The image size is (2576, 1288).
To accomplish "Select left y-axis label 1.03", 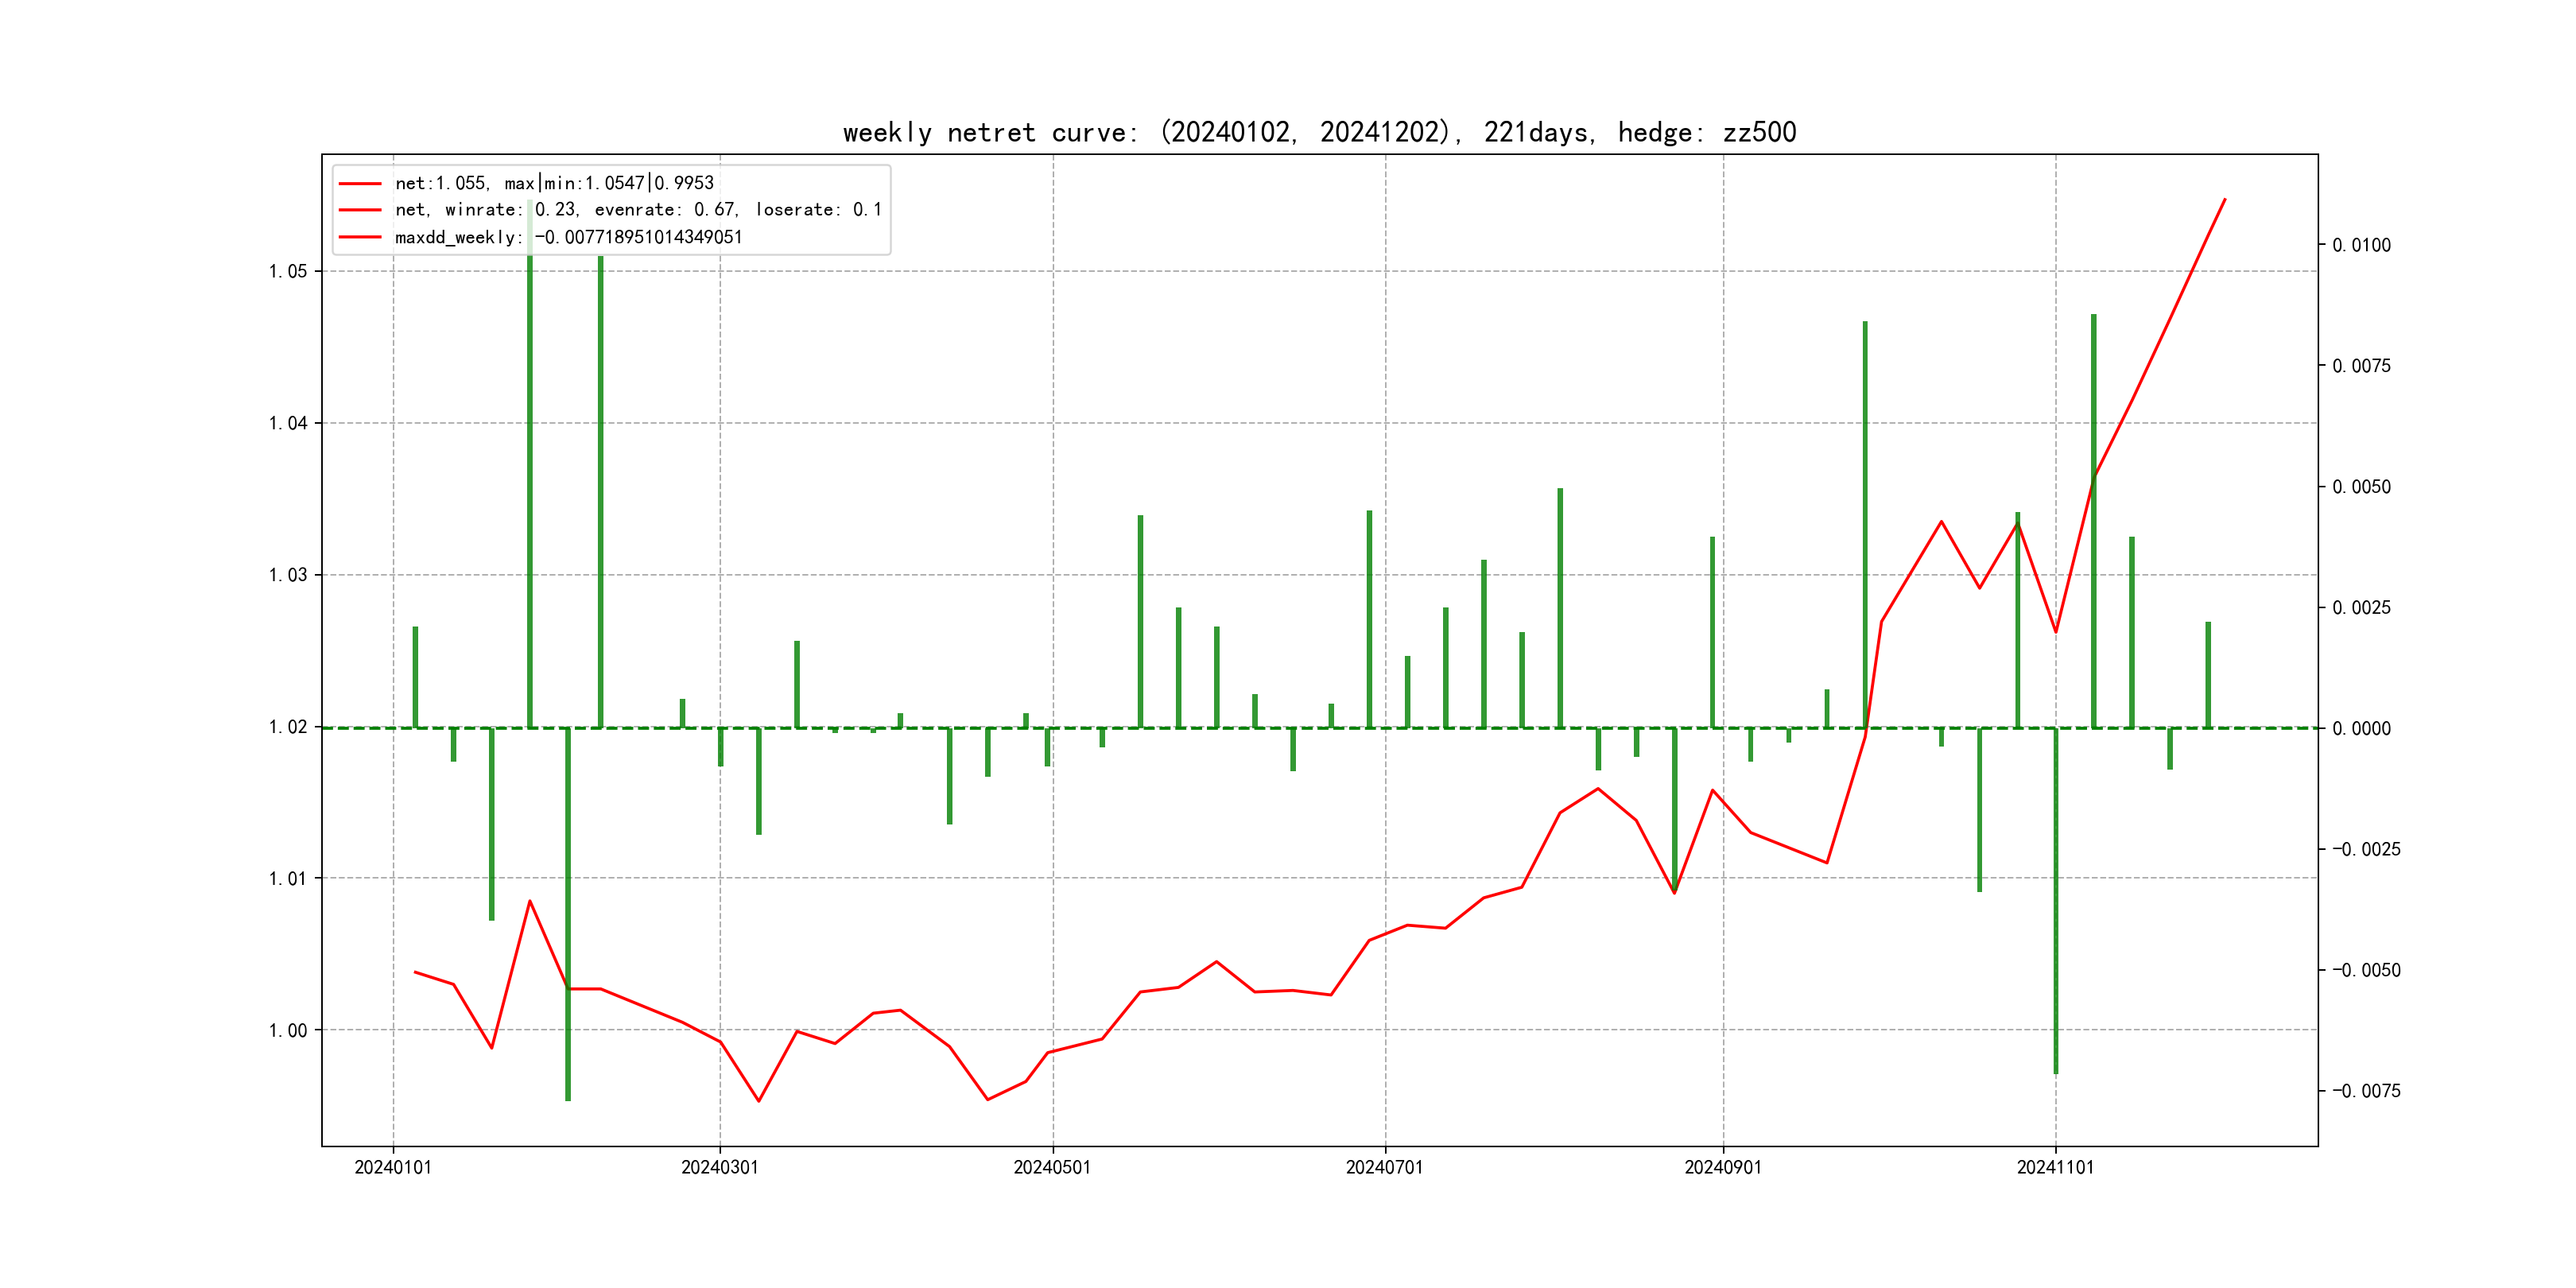I will (288, 575).
